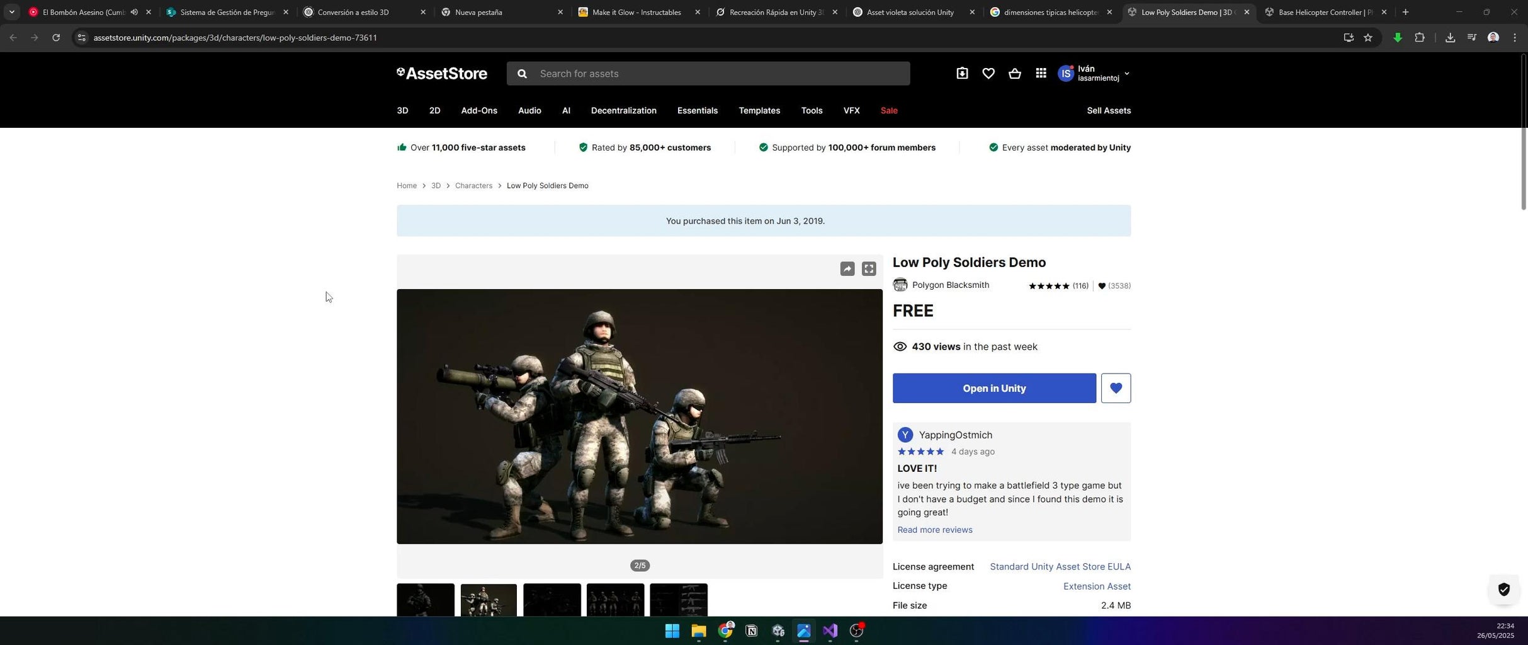1528x645 pixels.
Task: Reload the page with the refresh icon
Action: [x=56, y=38]
